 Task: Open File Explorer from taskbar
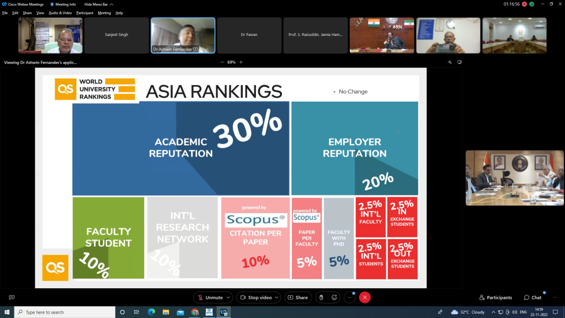[x=166, y=312]
